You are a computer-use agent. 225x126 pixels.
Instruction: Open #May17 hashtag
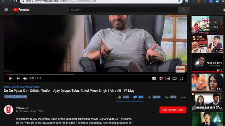point(37,87)
